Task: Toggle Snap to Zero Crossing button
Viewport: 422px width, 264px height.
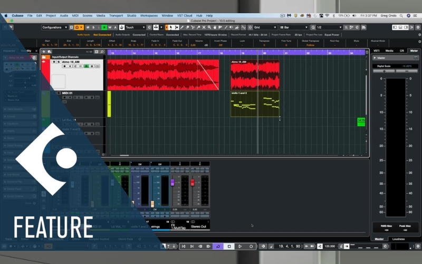Action: click(x=244, y=27)
